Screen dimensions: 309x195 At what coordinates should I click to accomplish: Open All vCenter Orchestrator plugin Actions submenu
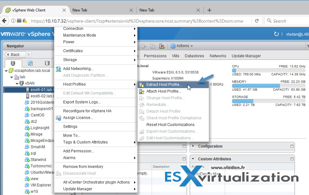click(96, 182)
